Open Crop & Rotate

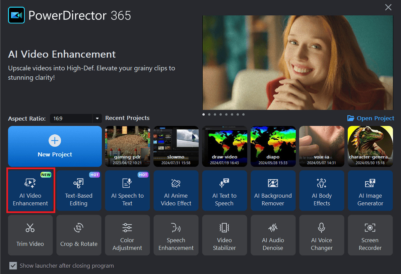[79, 235]
